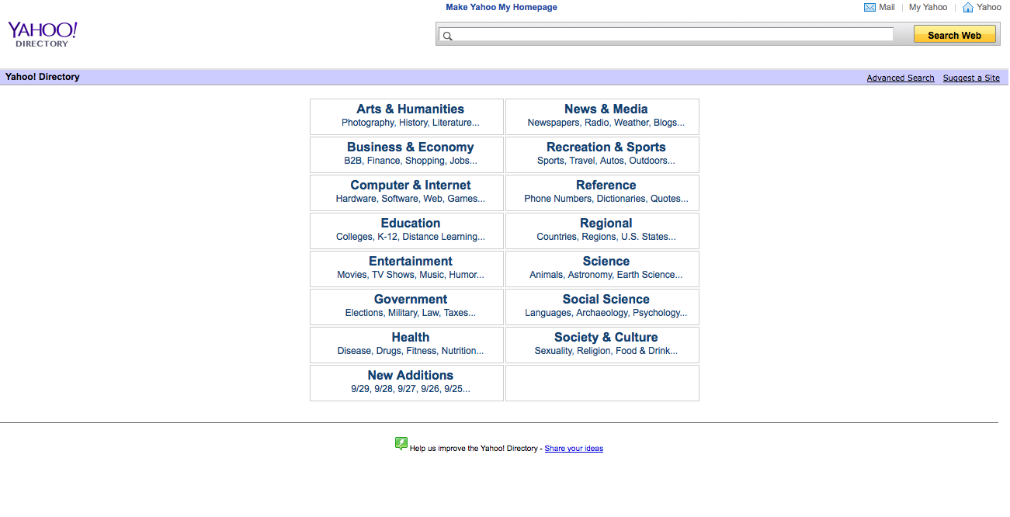Click the Archaeology subcategory link
Image resolution: width=1010 pixels, height=517 pixels.
(x=602, y=313)
